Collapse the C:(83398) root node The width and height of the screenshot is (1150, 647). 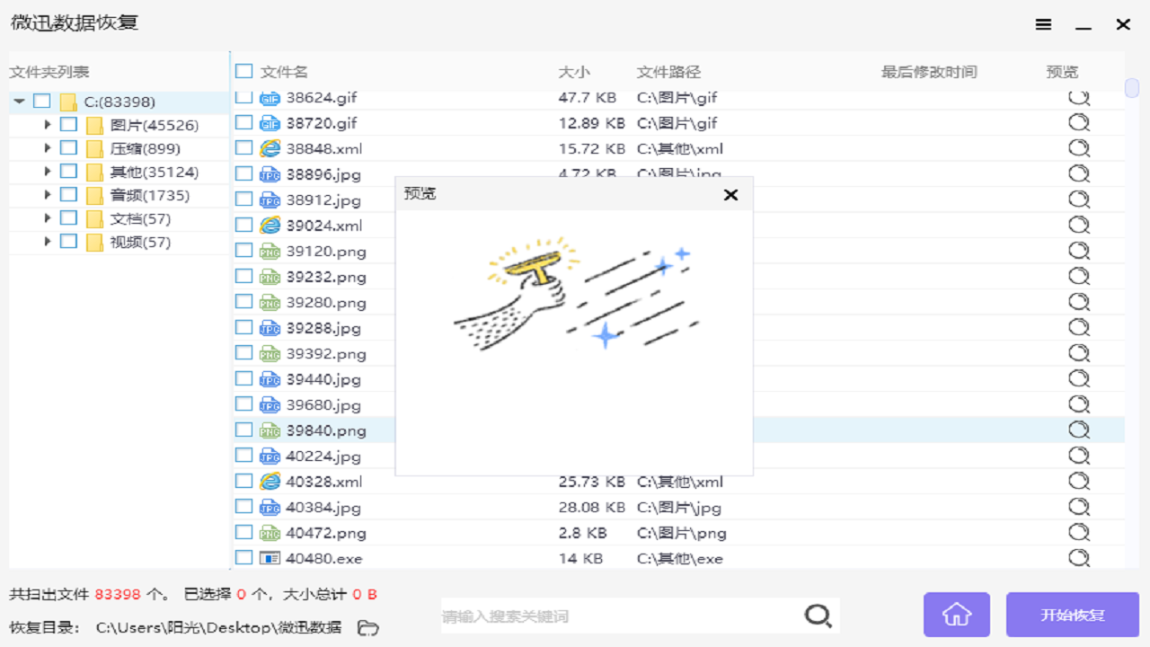coord(18,102)
